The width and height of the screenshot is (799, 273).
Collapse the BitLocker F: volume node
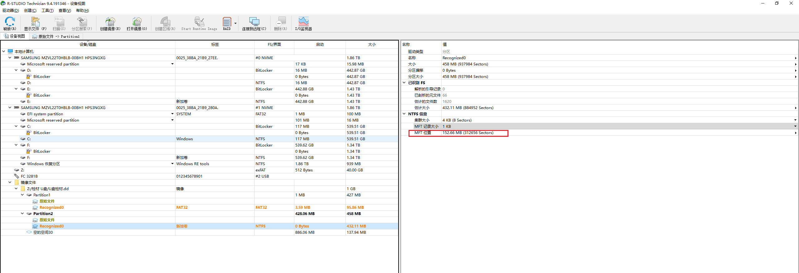click(16, 145)
